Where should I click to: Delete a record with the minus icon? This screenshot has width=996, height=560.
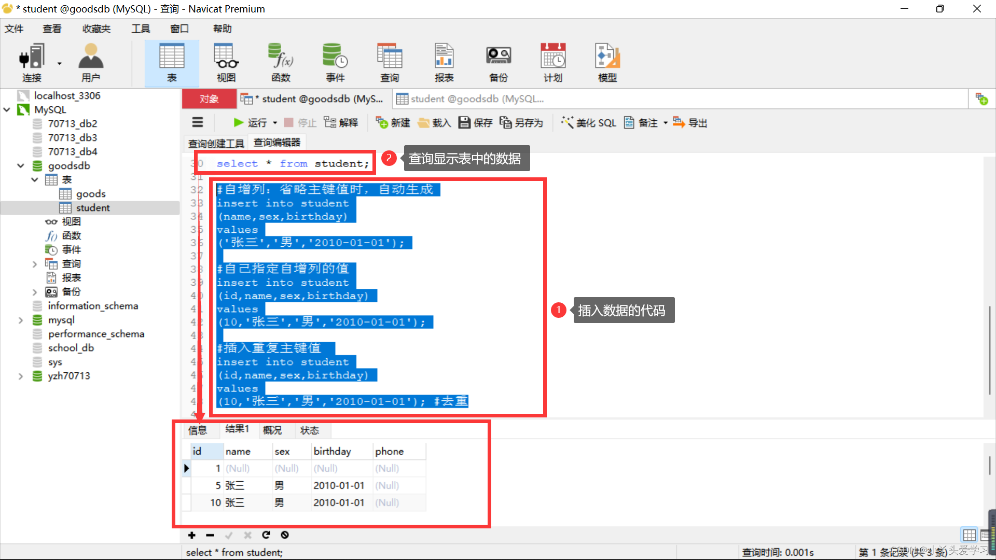tap(210, 535)
